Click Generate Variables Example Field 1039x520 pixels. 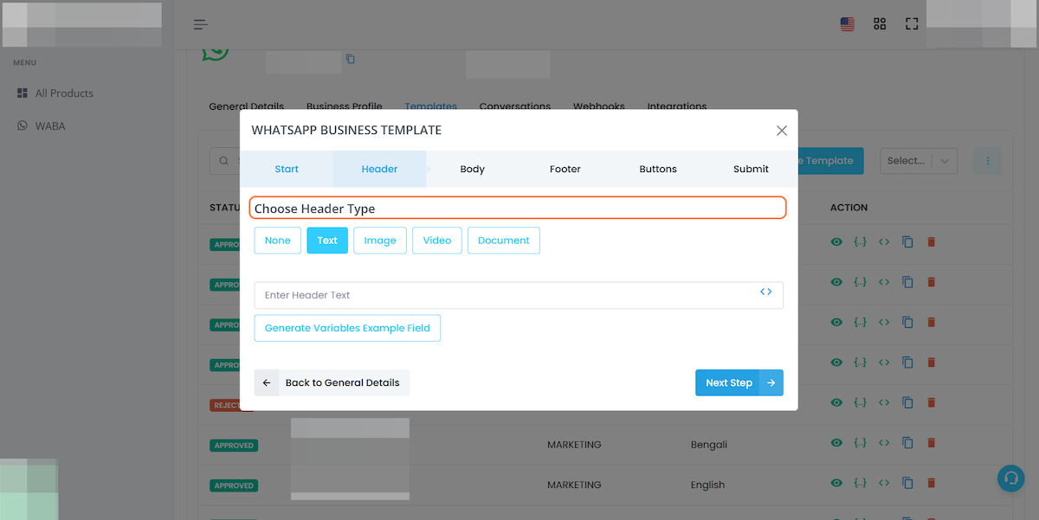click(x=347, y=328)
